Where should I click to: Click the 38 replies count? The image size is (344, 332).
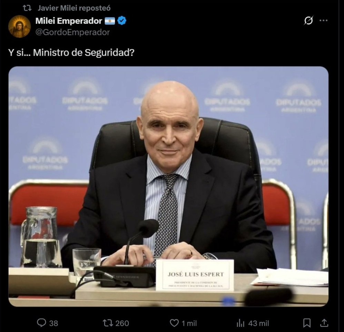tap(53, 323)
